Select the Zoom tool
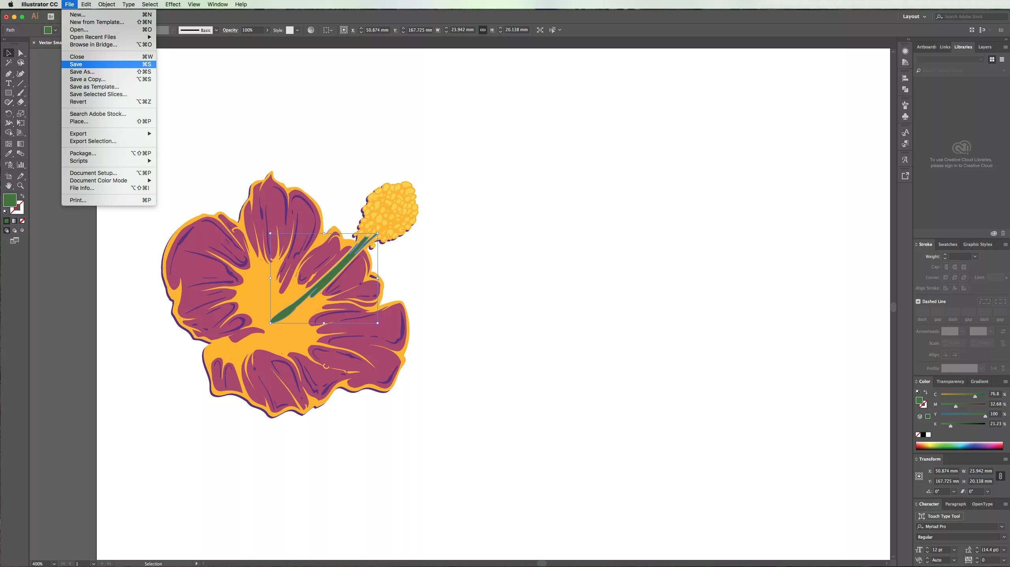 (x=21, y=186)
